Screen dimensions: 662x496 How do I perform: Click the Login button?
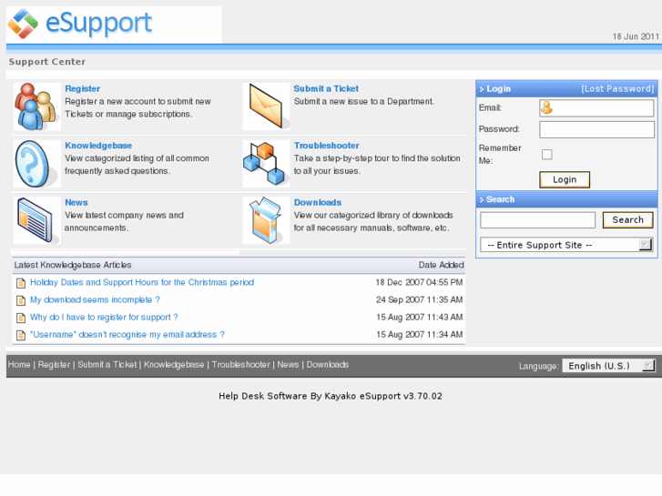(565, 180)
